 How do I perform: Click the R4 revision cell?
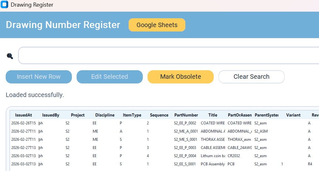310,164
